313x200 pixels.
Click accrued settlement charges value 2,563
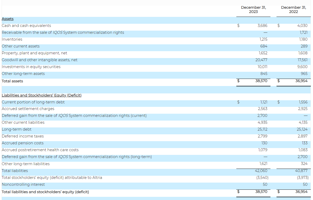tap(263, 109)
